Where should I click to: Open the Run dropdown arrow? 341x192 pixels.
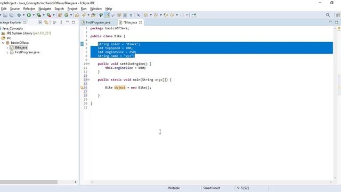[34, 15]
